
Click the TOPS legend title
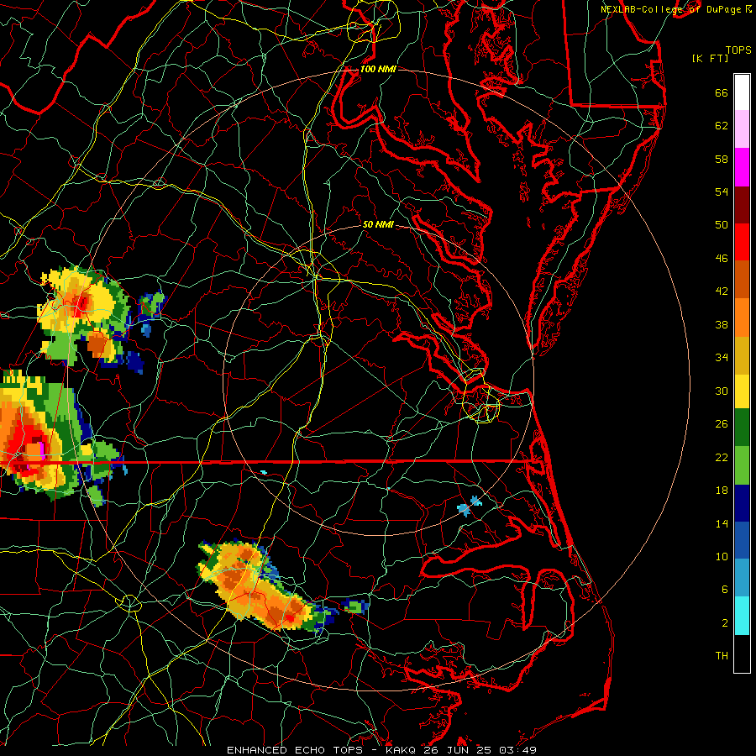[x=738, y=50]
